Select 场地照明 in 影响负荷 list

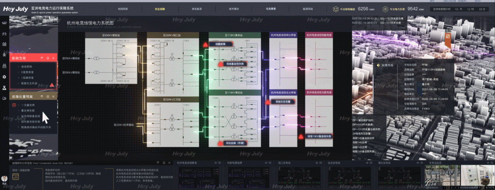(x=26, y=66)
